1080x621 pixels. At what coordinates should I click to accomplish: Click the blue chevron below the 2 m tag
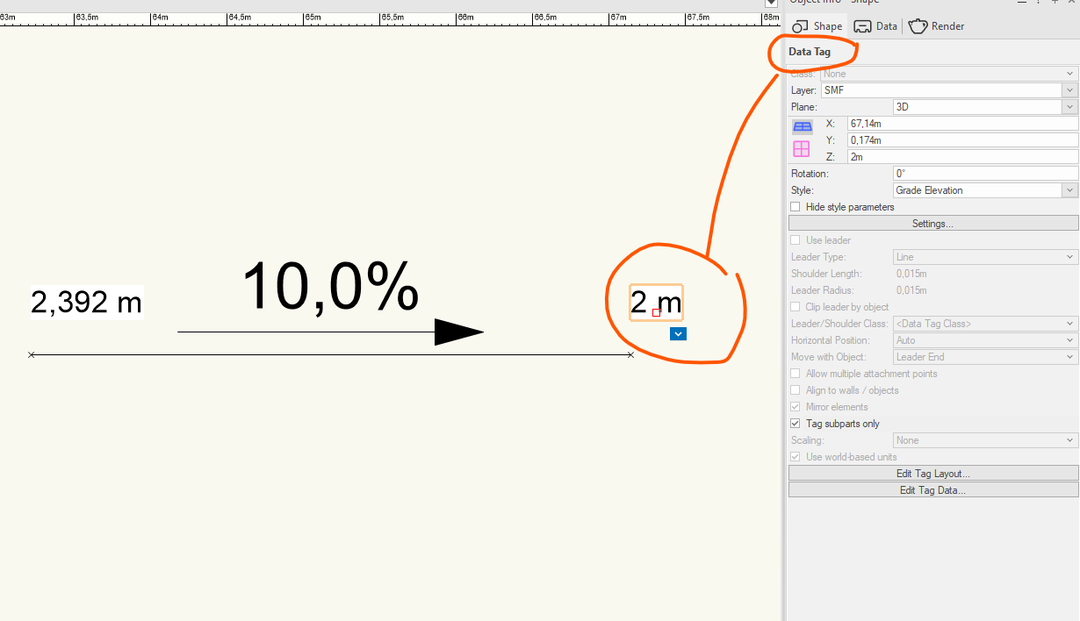678,333
